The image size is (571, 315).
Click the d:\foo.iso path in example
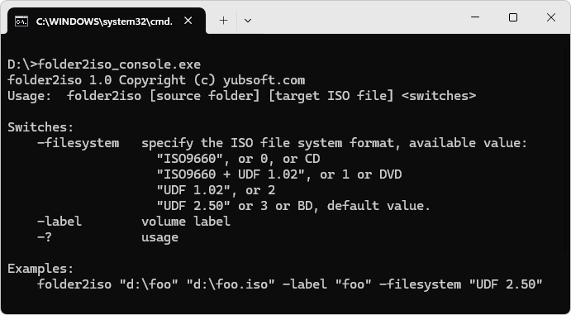point(231,284)
